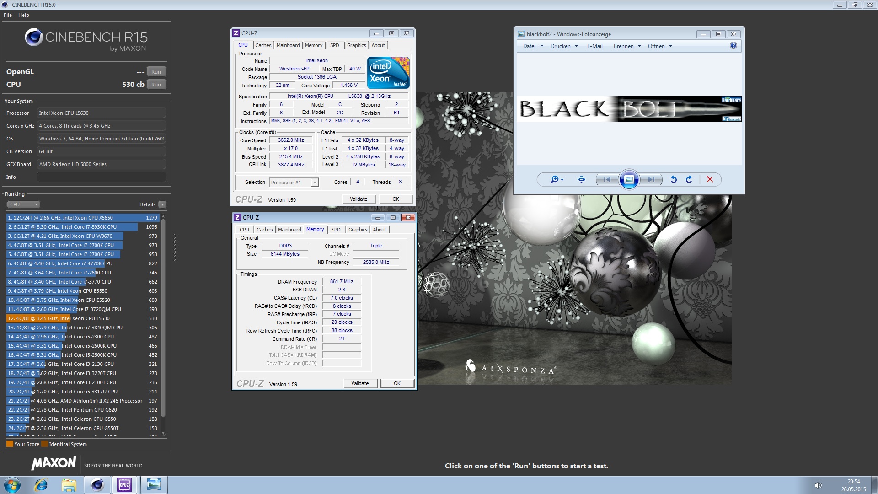Switch to SPD tab in upper CPU-Z
Image resolution: width=878 pixels, height=494 pixels.
[x=335, y=45]
